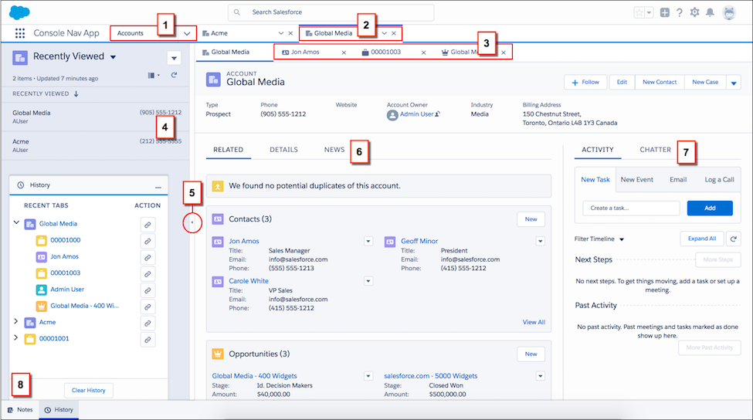753x420 pixels.
Task: Click the Account record icon in header
Action: coord(213,80)
